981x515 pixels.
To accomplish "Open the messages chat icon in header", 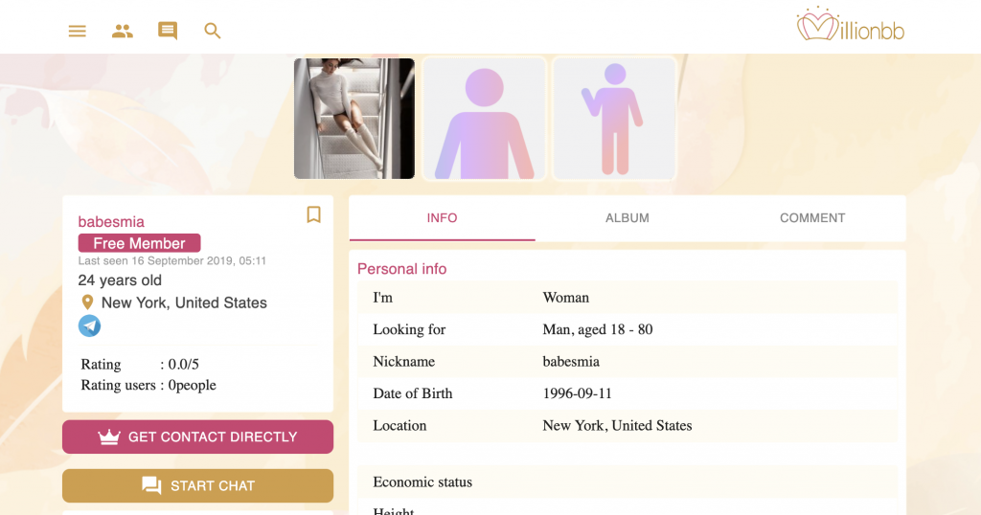I will (168, 31).
